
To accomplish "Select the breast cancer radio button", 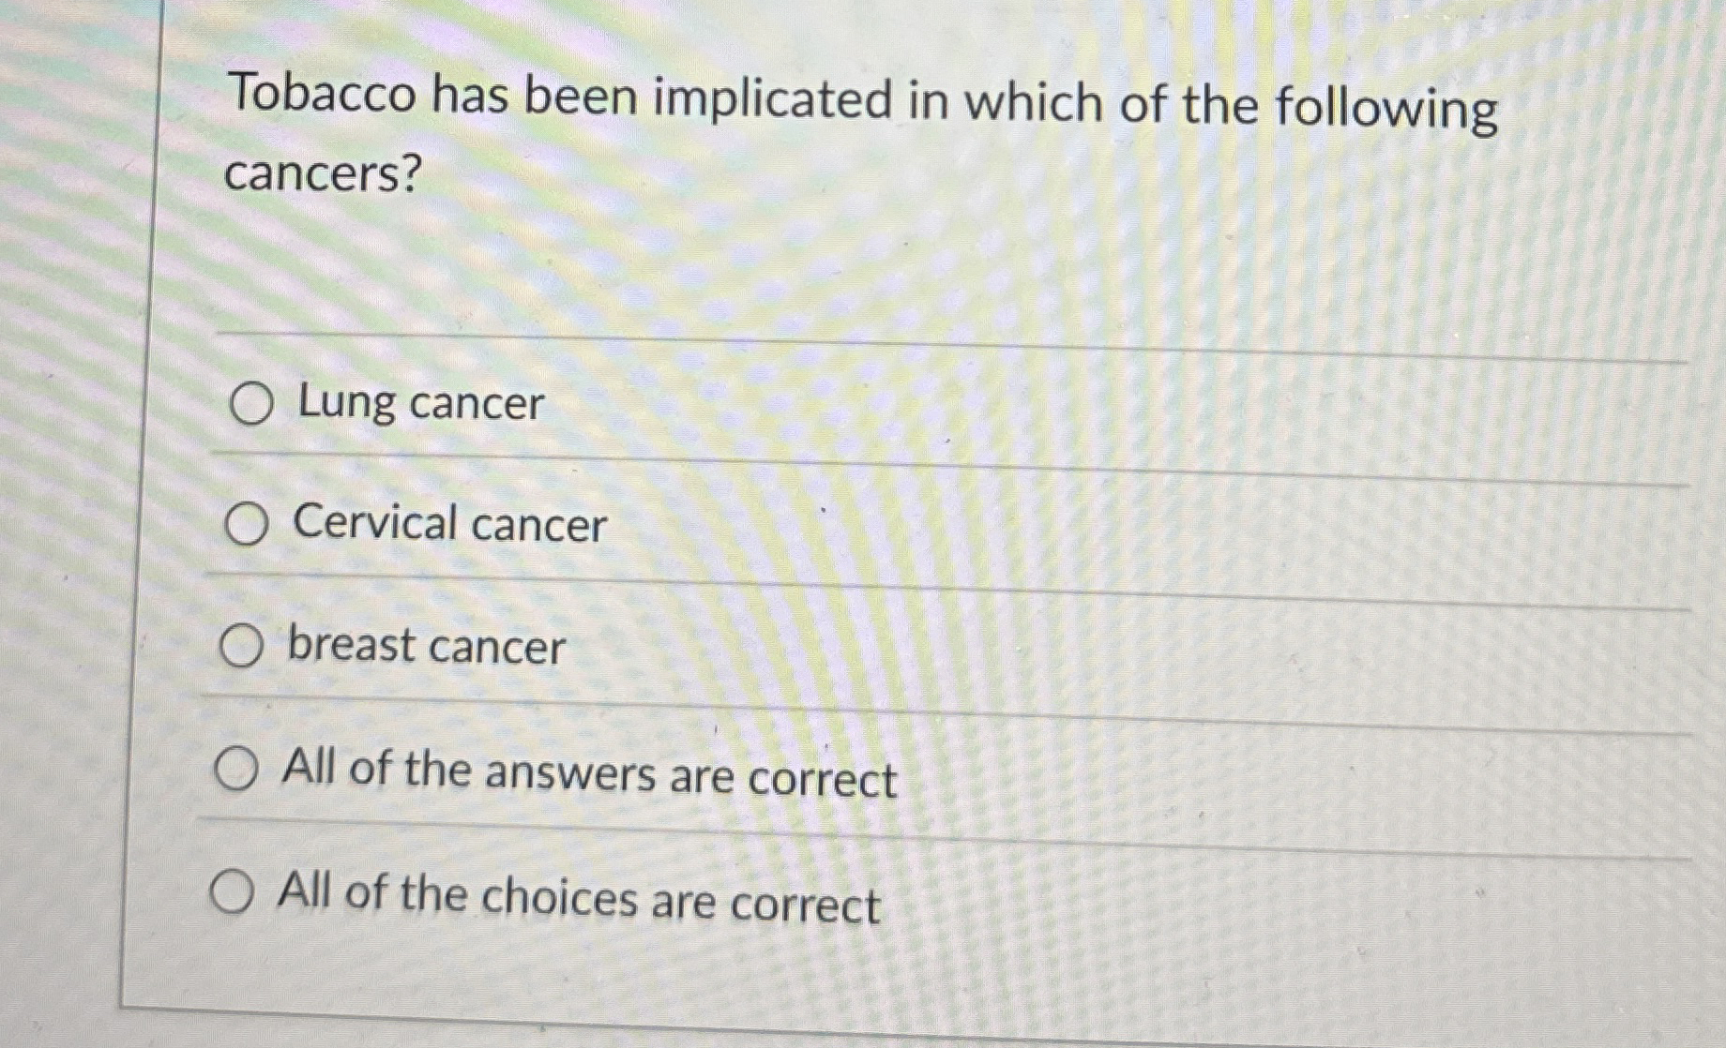I will [x=242, y=647].
